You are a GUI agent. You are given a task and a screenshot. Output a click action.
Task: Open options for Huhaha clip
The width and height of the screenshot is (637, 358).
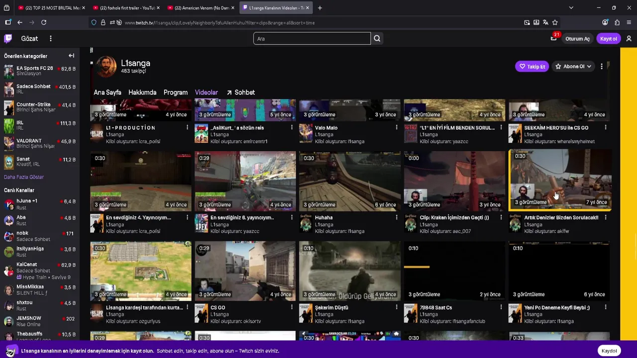397,217
